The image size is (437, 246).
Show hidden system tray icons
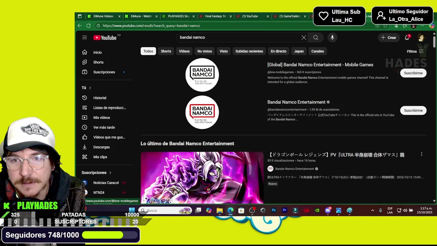pyautogui.click(x=372, y=210)
